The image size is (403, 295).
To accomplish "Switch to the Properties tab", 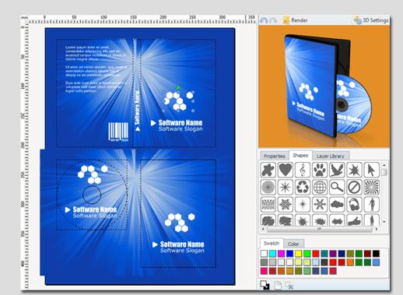I will pyautogui.click(x=275, y=156).
